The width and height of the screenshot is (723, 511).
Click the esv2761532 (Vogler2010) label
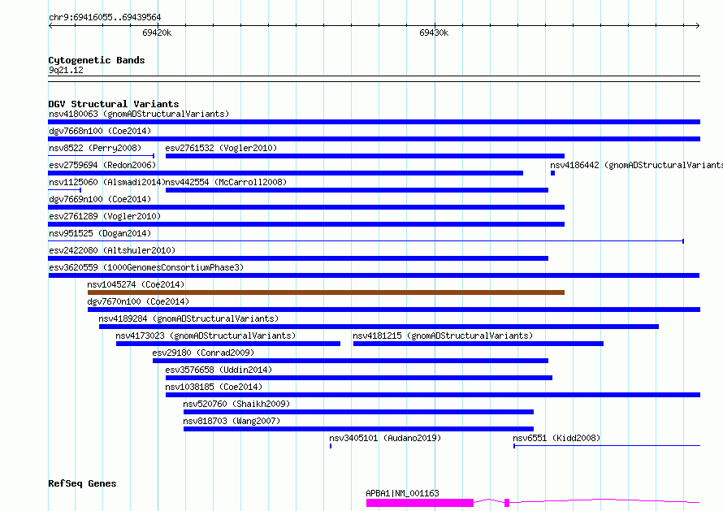pyautogui.click(x=221, y=148)
